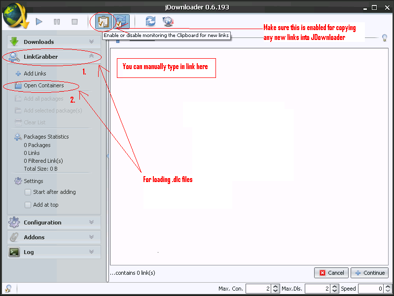This screenshot has height=296, width=394.
Task: Click Add selected package(s)
Action: (x=53, y=111)
